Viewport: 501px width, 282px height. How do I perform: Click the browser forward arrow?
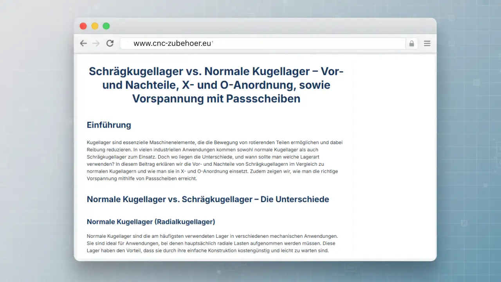click(x=96, y=43)
